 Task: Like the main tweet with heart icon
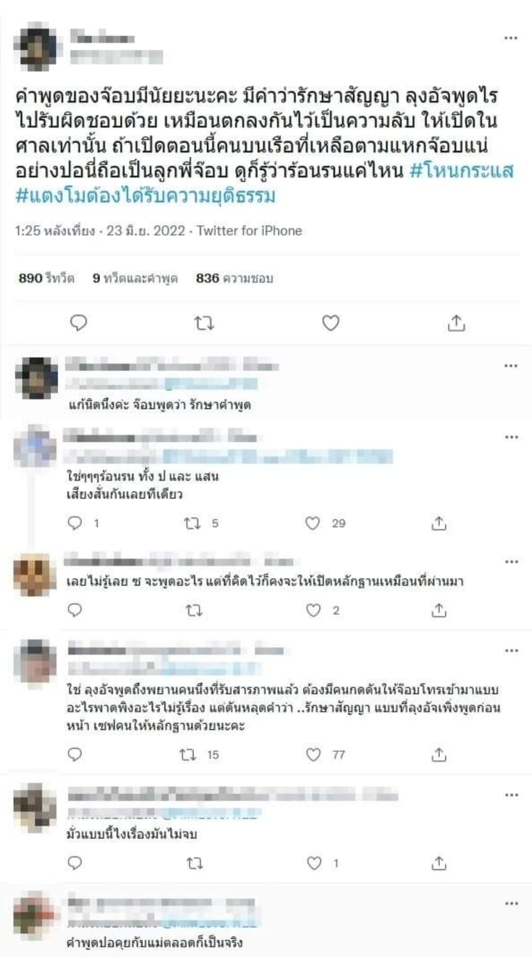pos(331,323)
